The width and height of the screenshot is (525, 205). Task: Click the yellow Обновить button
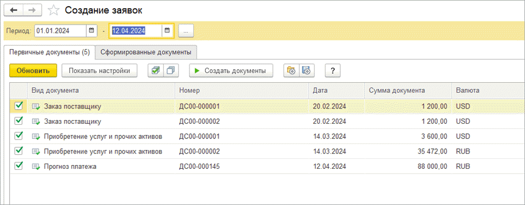(x=33, y=71)
